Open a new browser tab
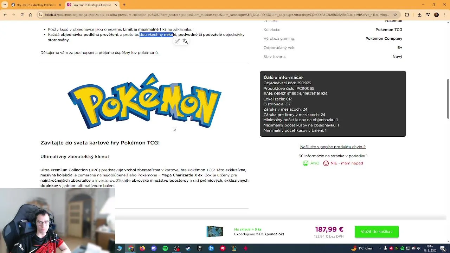 (x=124, y=5)
